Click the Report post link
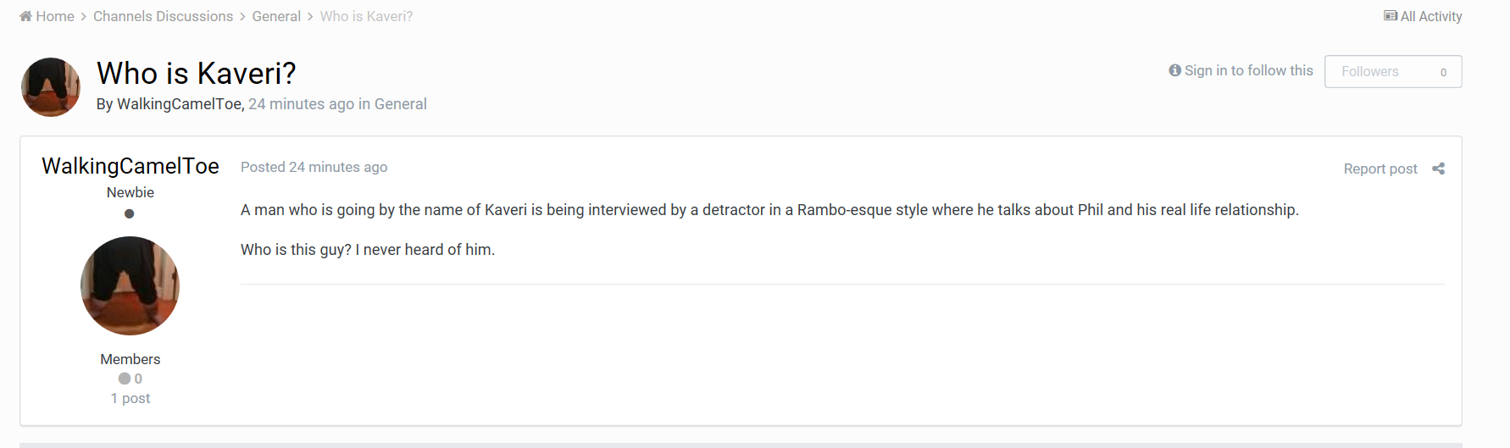 coord(1380,169)
